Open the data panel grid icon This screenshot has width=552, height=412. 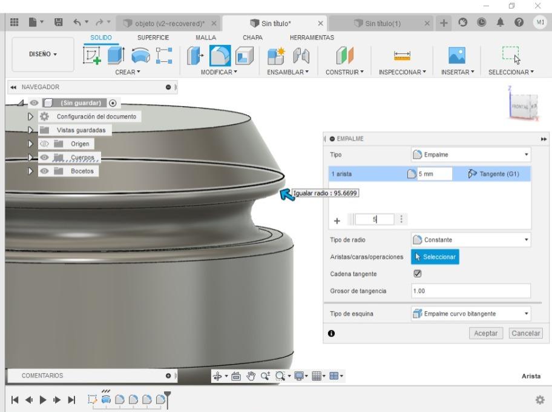pyautogui.click(x=15, y=22)
